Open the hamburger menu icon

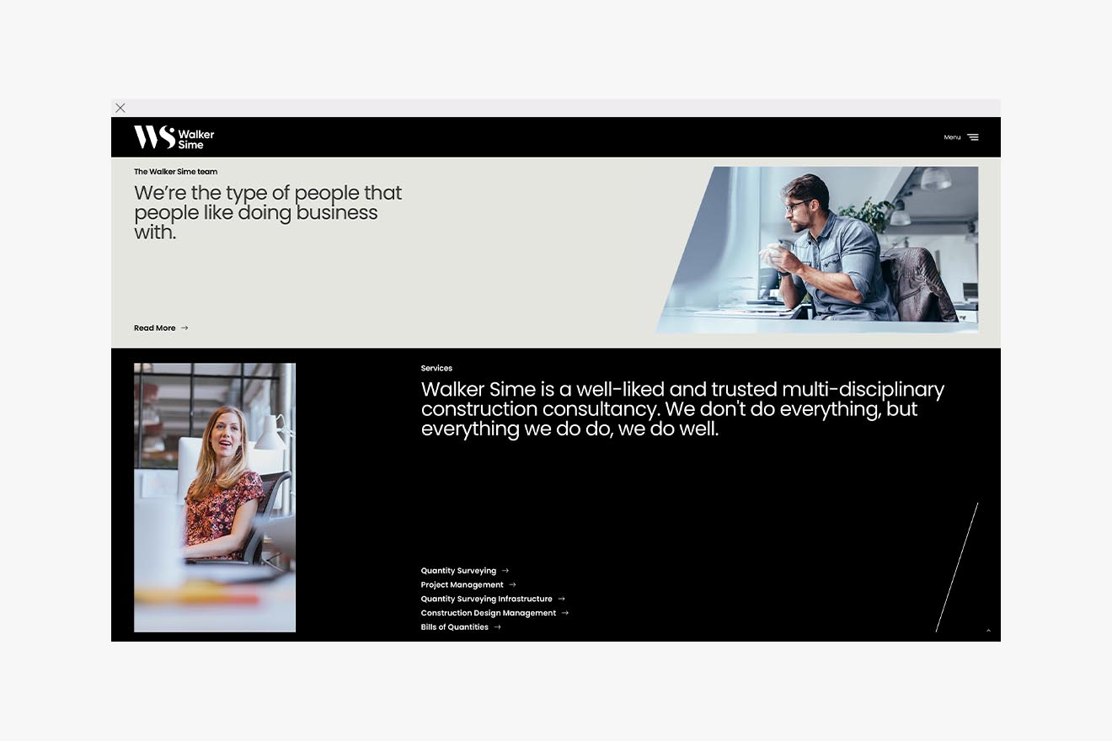(x=973, y=137)
